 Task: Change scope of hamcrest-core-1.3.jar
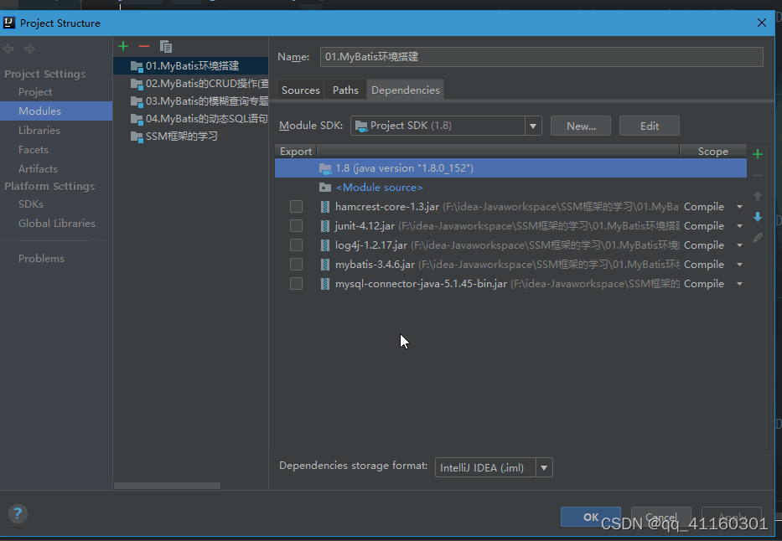click(x=713, y=206)
